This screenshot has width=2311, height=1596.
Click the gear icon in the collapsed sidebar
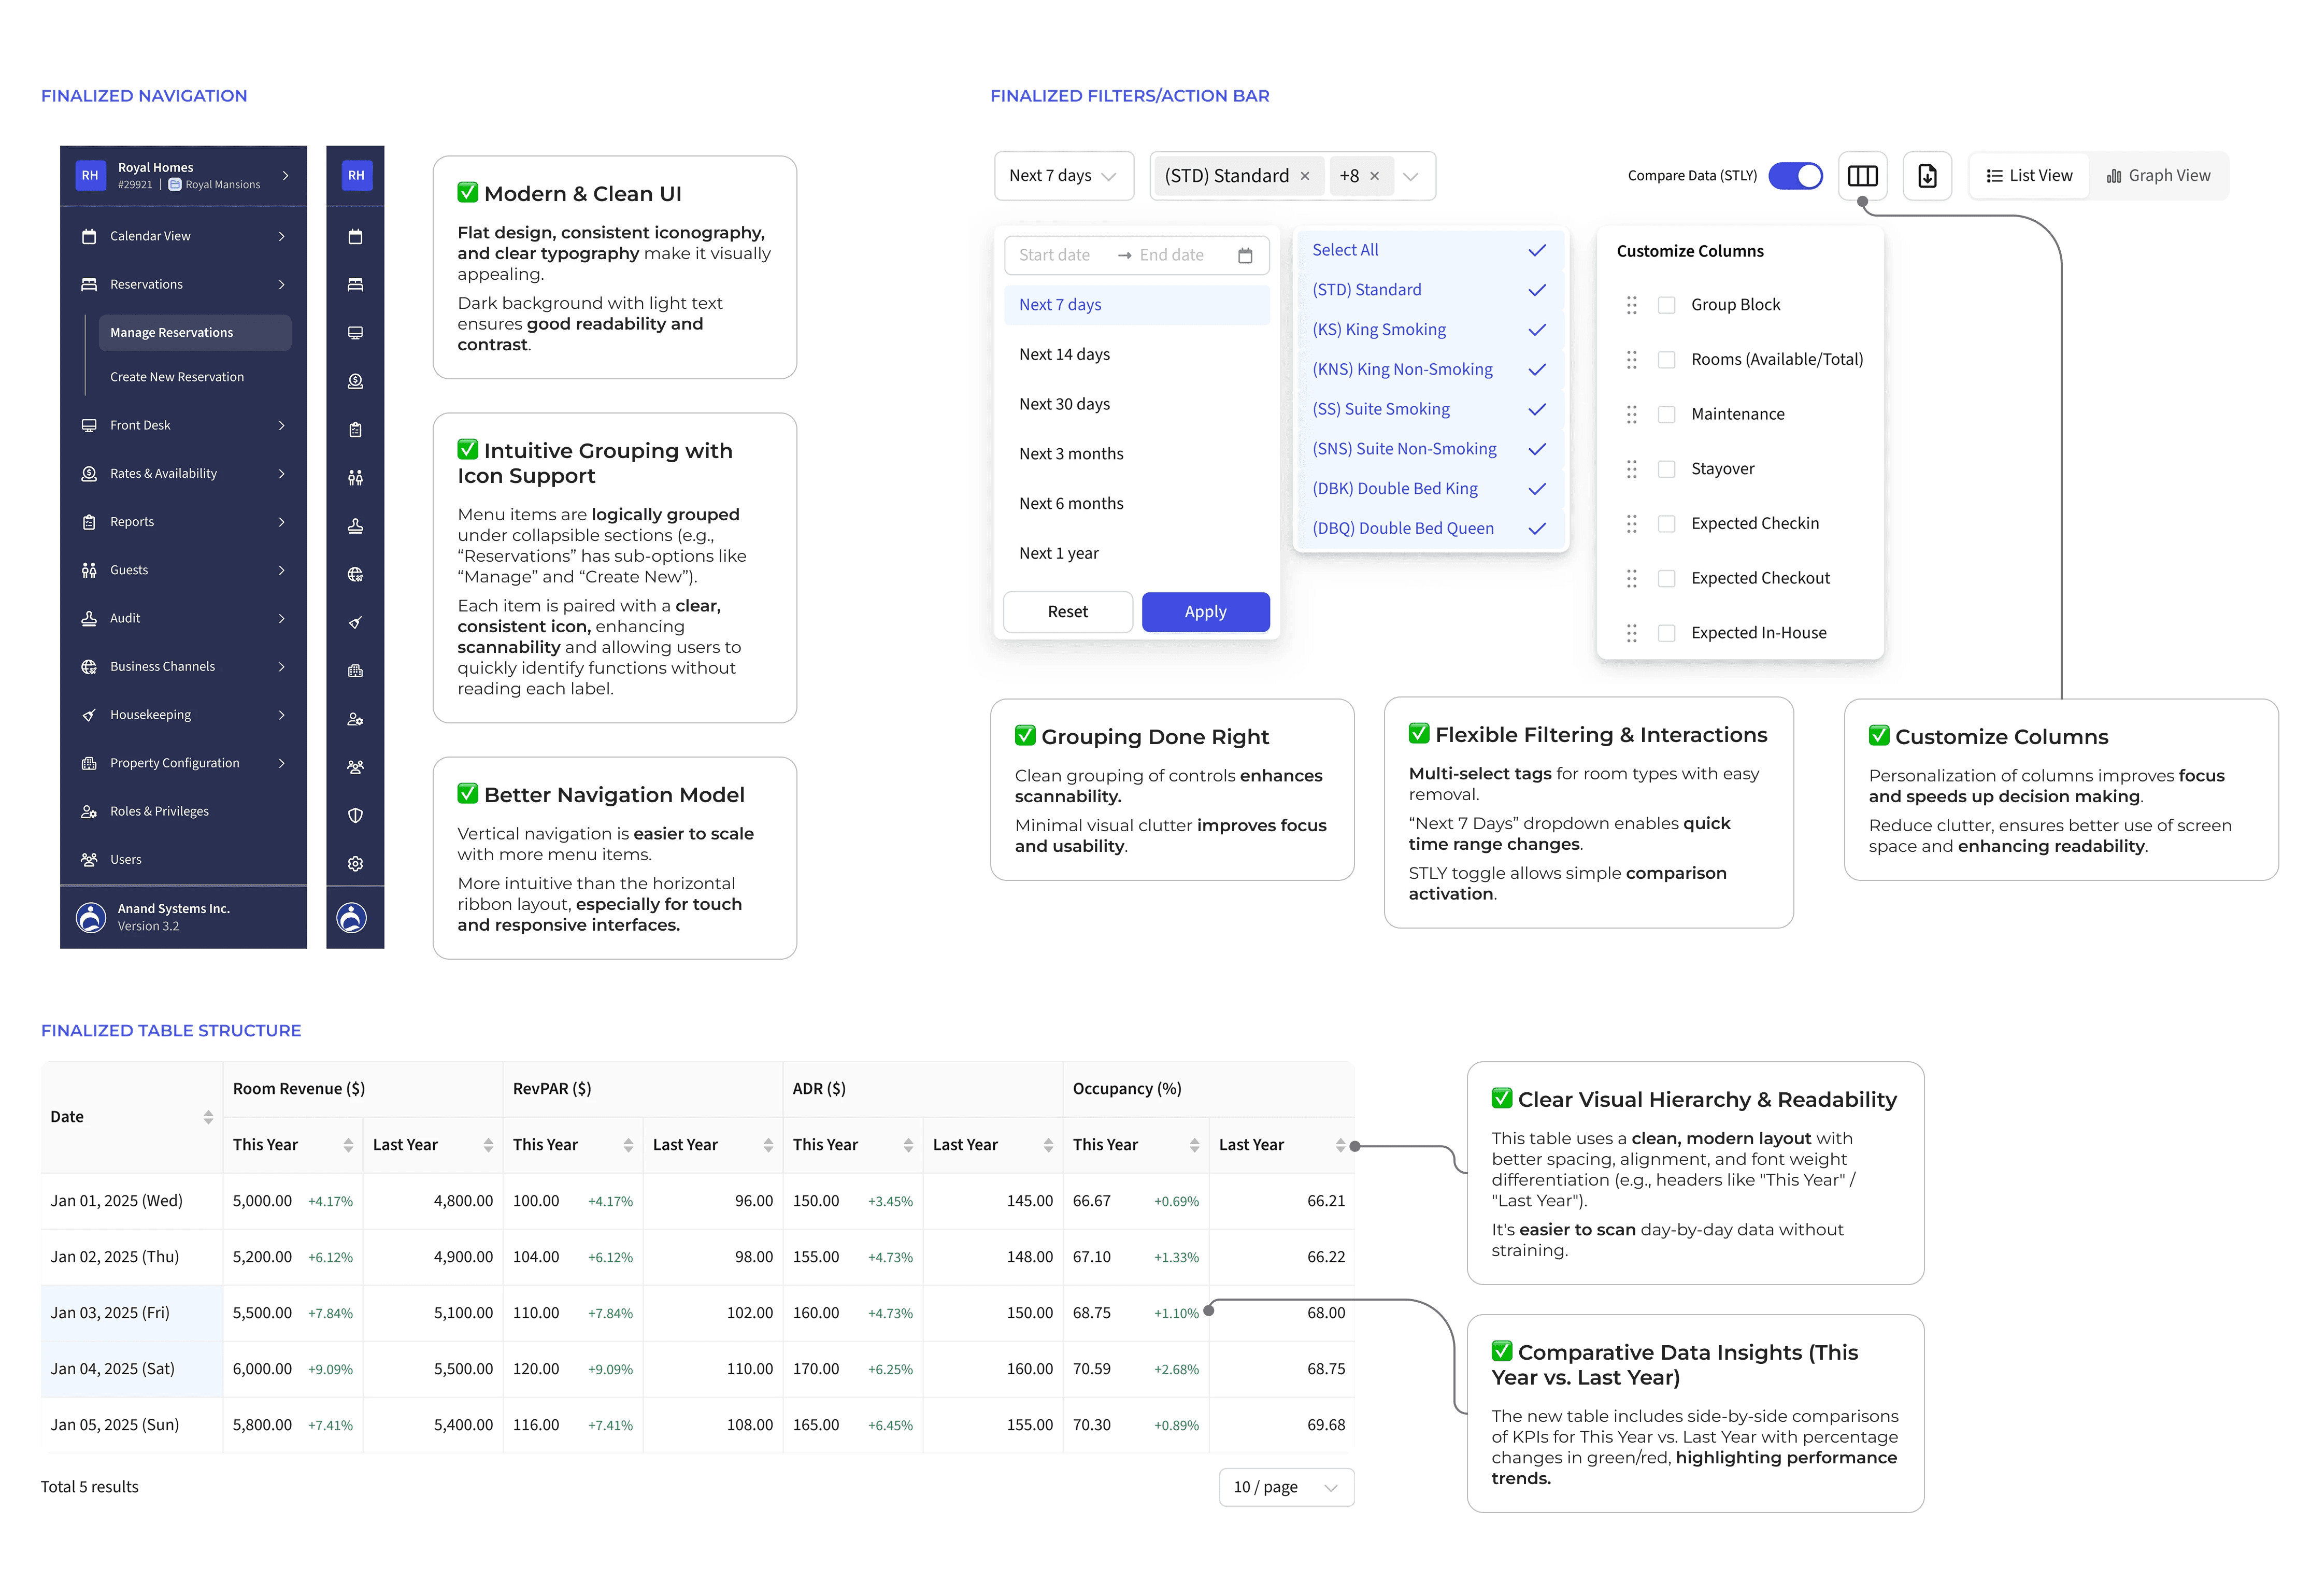pos(355,863)
